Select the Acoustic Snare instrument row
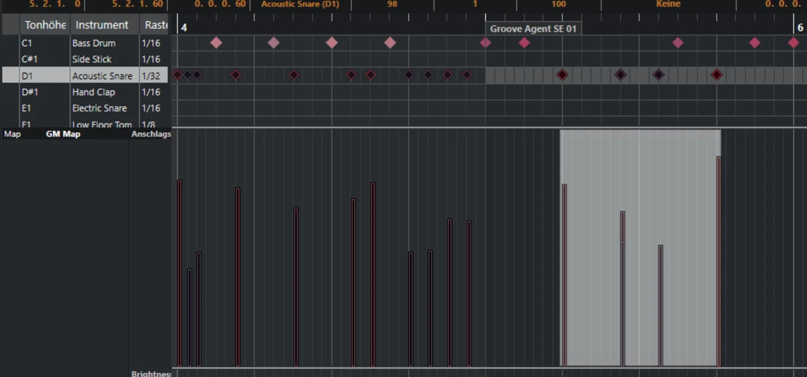 85,75
